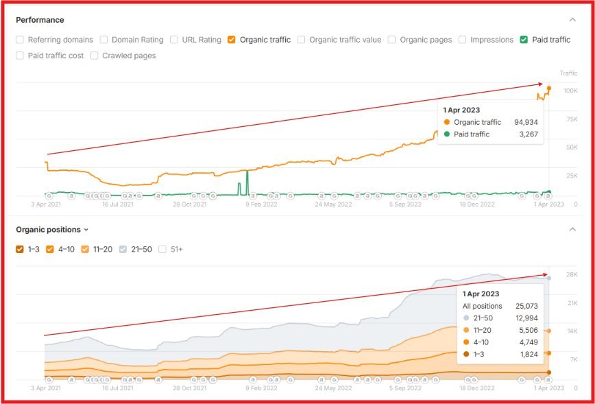Screen dimensions: 595x404
Task: Click the green Paid traffic endpoint dot
Action: pos(549,192)
